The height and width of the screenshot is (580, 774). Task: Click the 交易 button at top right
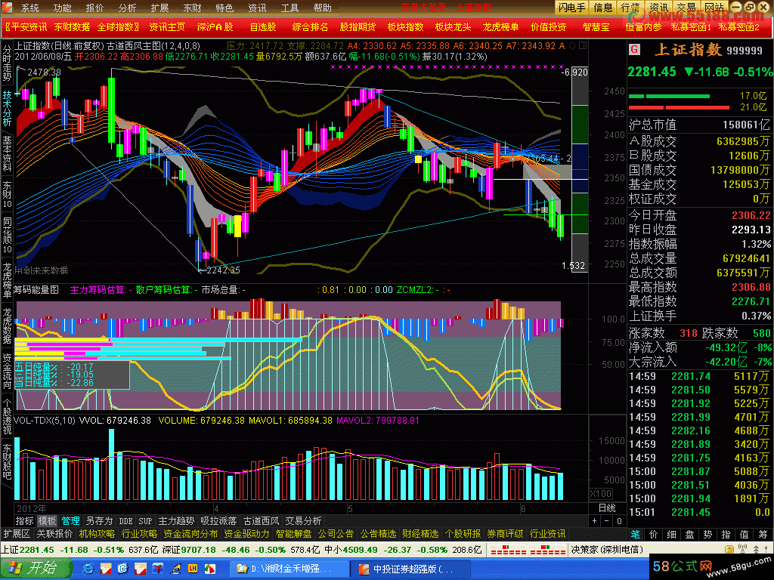pos(686,8)
